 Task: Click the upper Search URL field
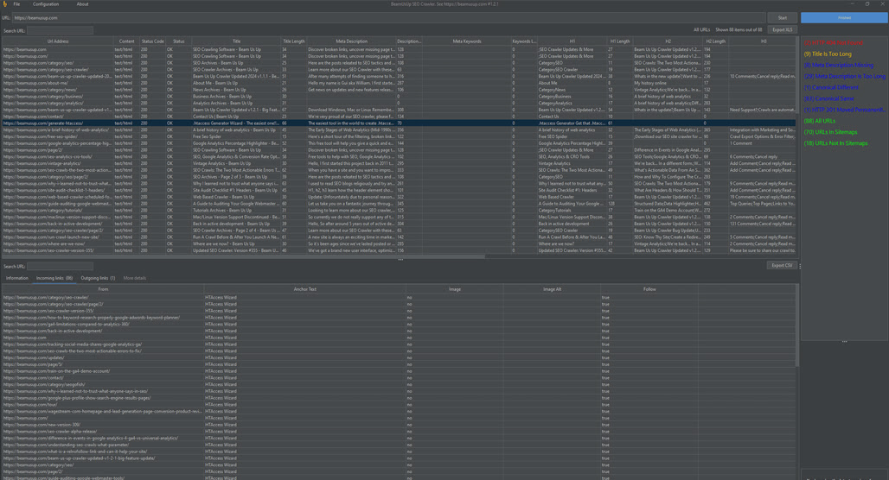coord(60,30)
